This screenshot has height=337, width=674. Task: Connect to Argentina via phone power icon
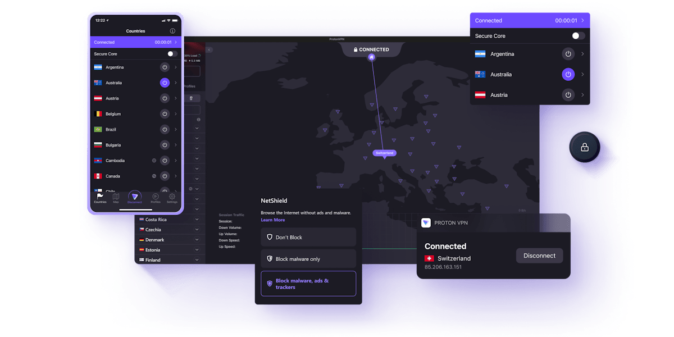(x=165, y=67)
